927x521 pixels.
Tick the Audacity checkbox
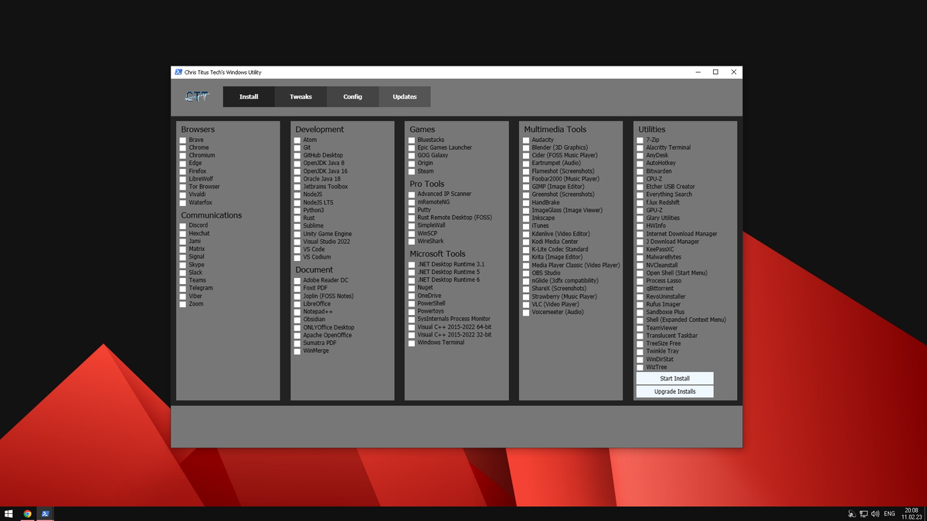point(526,140)
